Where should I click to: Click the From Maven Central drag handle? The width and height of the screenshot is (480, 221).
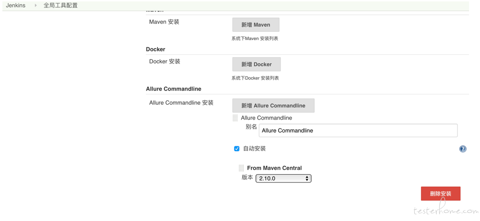pyautogui.click(x=241, y=168)
